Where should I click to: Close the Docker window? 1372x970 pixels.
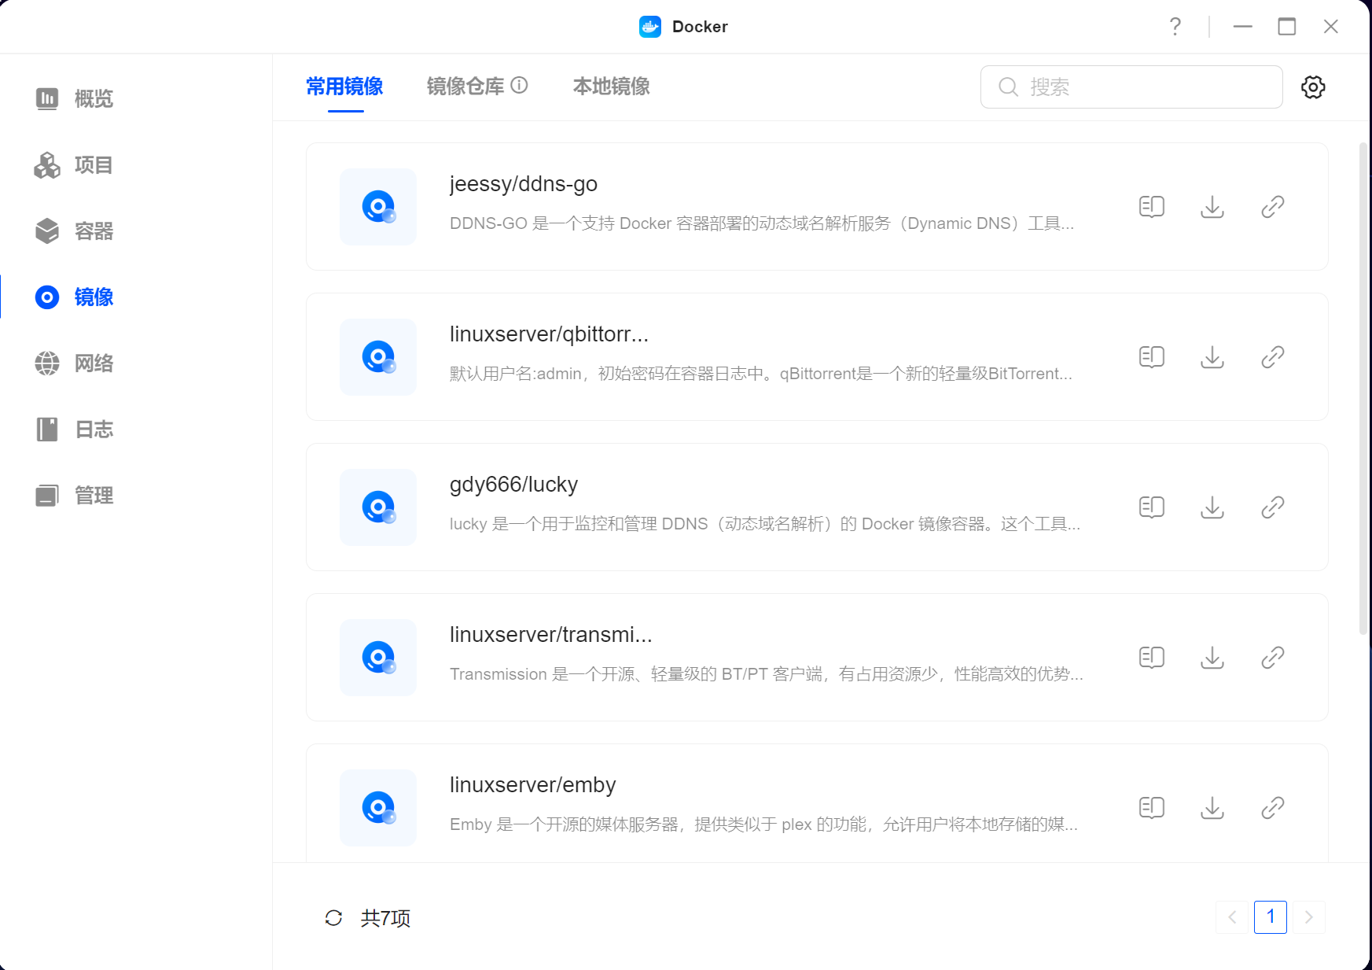click(x=1331, y=27)
